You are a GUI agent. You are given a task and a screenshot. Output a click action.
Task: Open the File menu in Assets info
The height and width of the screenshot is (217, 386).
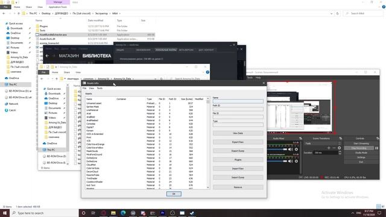pos(84,88)
